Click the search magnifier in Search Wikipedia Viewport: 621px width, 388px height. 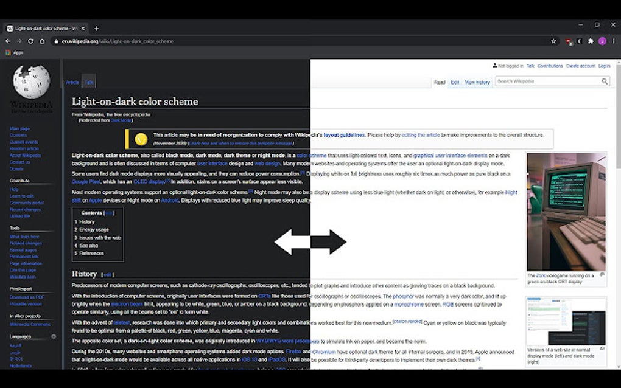tap(604, 81)
